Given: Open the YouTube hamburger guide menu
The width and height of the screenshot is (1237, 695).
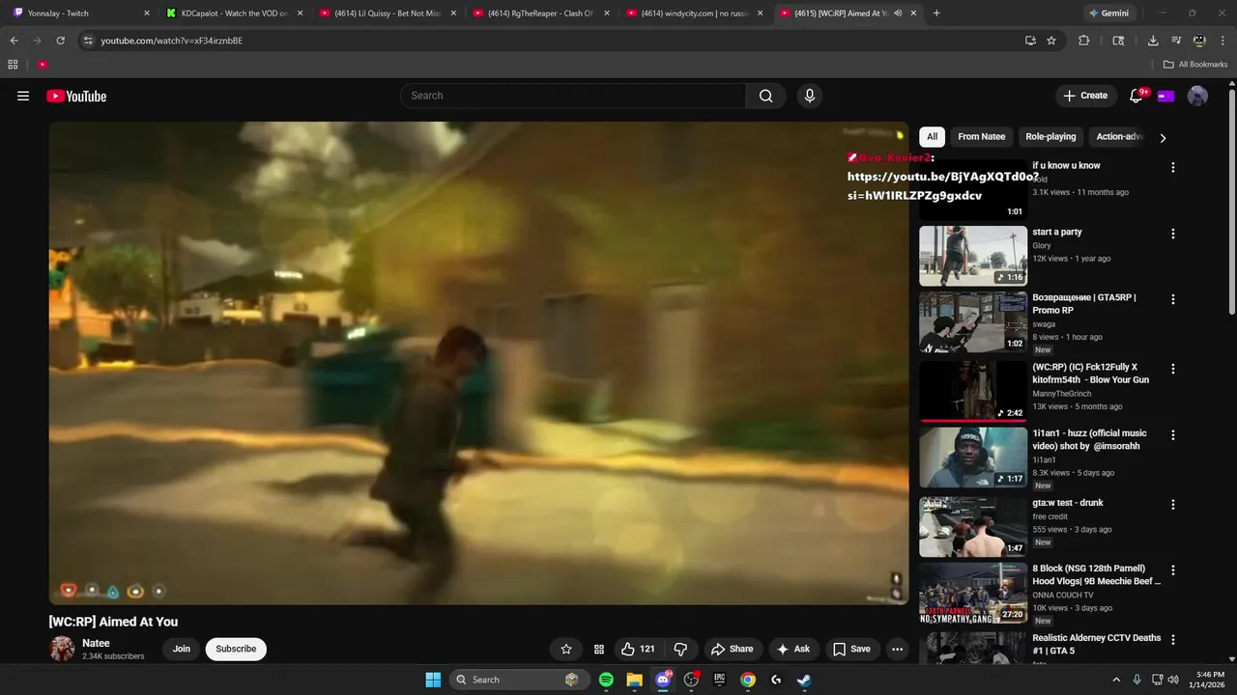Looking at the screenshot, I should point(23,96).
